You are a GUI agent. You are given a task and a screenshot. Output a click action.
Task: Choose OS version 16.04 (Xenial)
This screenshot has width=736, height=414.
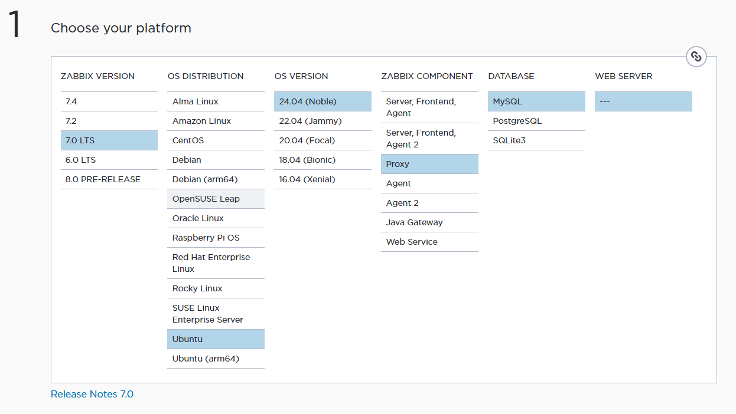click(323, 179)
